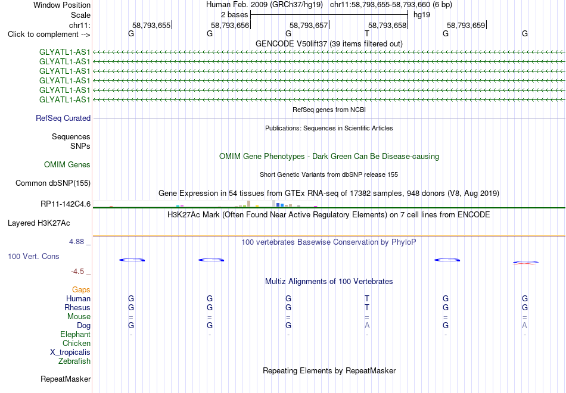
Task: Click the Scale label on the left
Action: pyautogui.click(x=81, y=15)
